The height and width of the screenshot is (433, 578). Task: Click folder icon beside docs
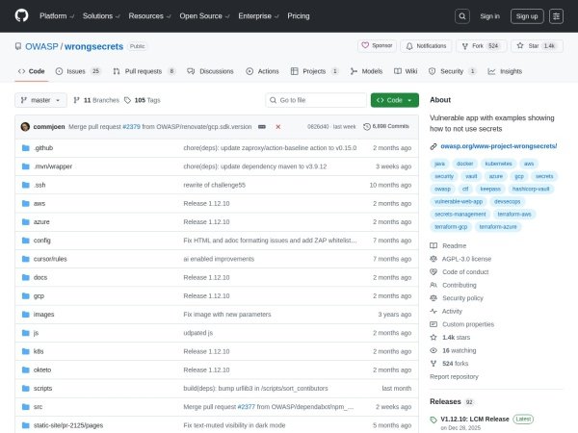pos(25,277)
